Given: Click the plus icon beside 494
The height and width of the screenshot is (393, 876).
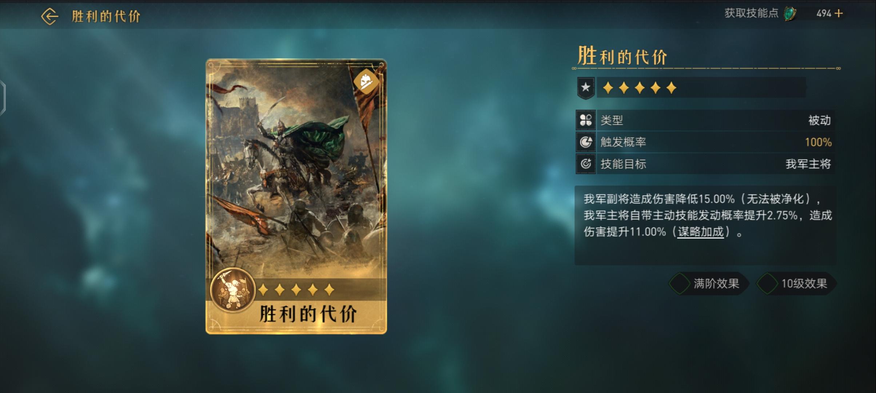Looking at the screenshot, I should pyautogui.click(x=839, y=13).
